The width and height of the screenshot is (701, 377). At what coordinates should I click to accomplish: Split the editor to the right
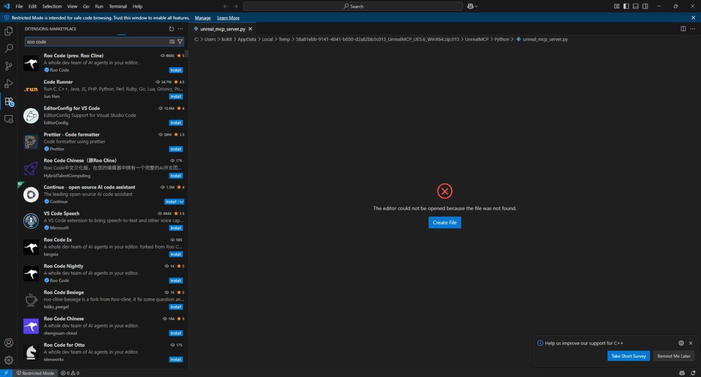(x=683, y=29)
